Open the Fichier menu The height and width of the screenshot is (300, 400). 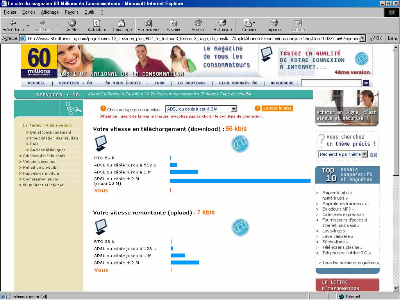tap(10, 12)
